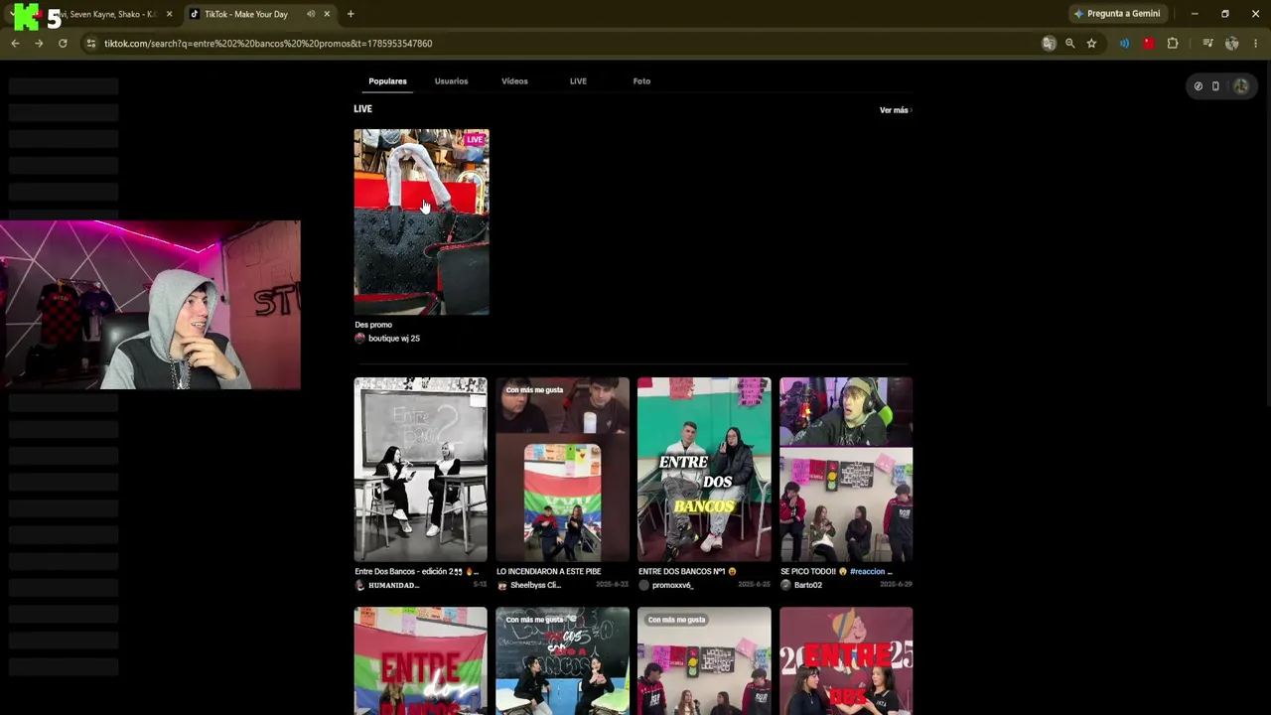Click the Des promo live title
The width and height of the screenshot is (1271, 715).
pos(373,325)
